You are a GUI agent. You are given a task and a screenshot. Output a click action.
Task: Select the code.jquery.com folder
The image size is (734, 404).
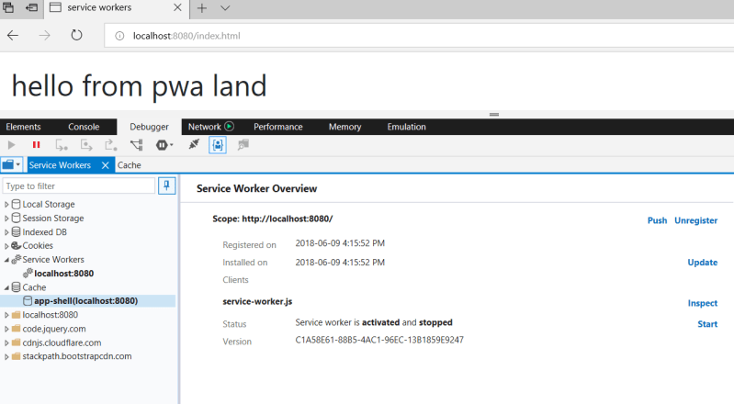pos(54,329)
